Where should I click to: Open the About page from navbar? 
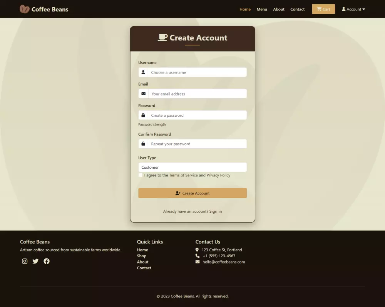point(279,9)
